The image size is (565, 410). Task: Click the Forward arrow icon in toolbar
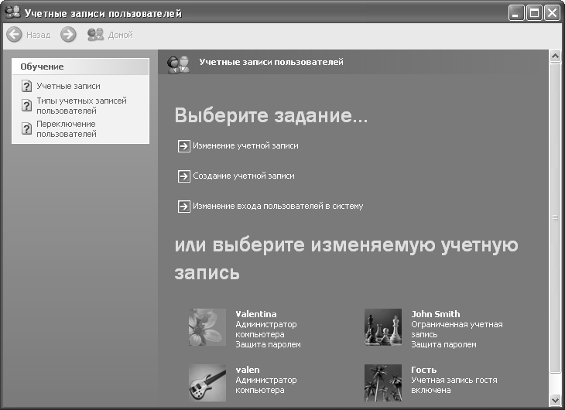point(68,35)
